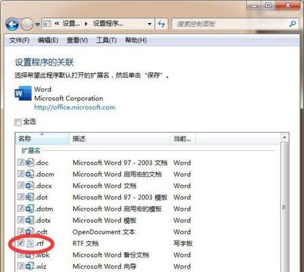Click the .dot file type icon
This screenshot has width=304, height=272.
coord(30,197)
